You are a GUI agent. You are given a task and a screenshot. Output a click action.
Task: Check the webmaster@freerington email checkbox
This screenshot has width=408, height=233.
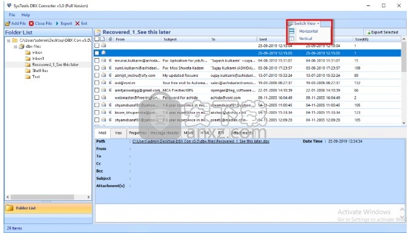[97, 97]
